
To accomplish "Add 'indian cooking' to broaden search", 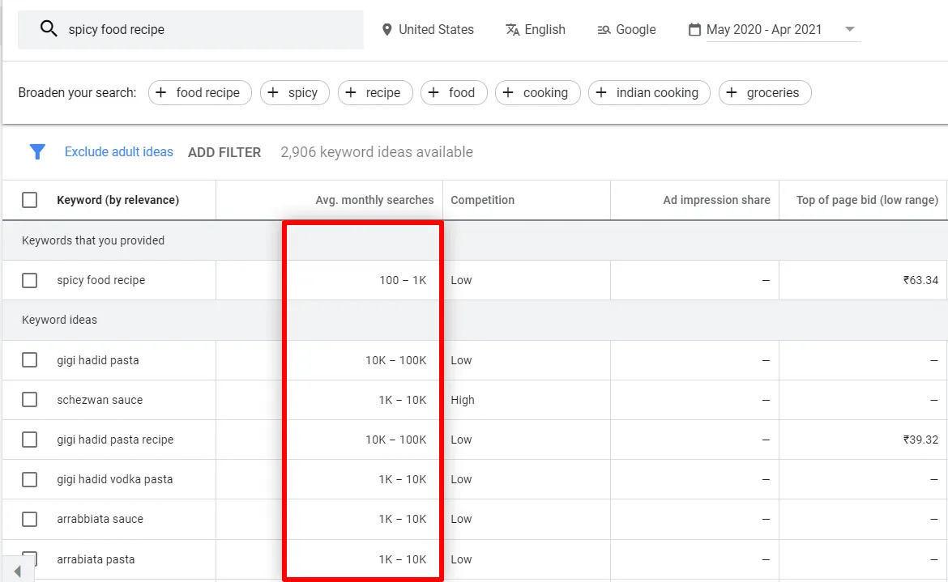I will pyautogui.click(x=649, y=92).
